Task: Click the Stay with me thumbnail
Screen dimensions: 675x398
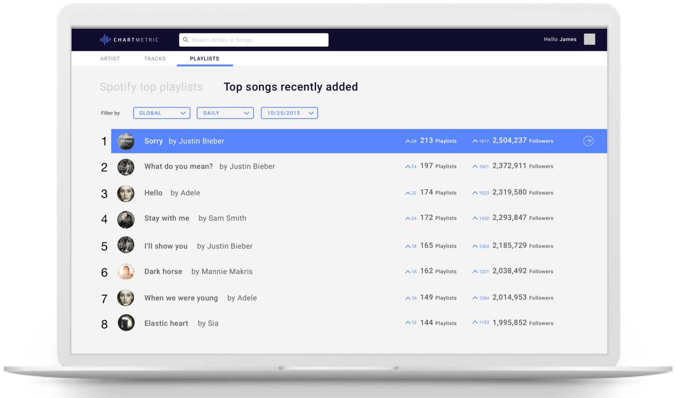Action: click(126, 219)
